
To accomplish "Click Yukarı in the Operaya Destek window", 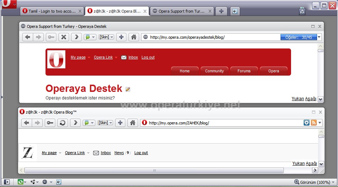I will click(x=298, y=99).
